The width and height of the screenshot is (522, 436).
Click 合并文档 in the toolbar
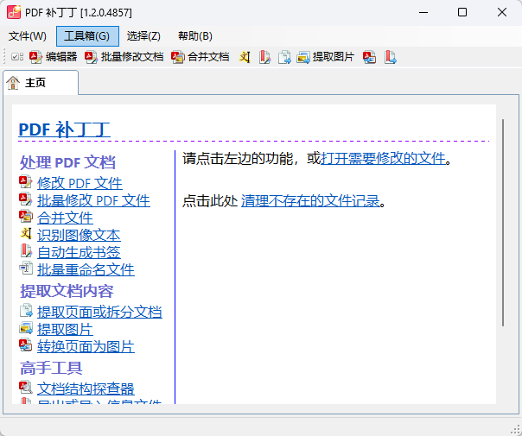click(201, 57)
